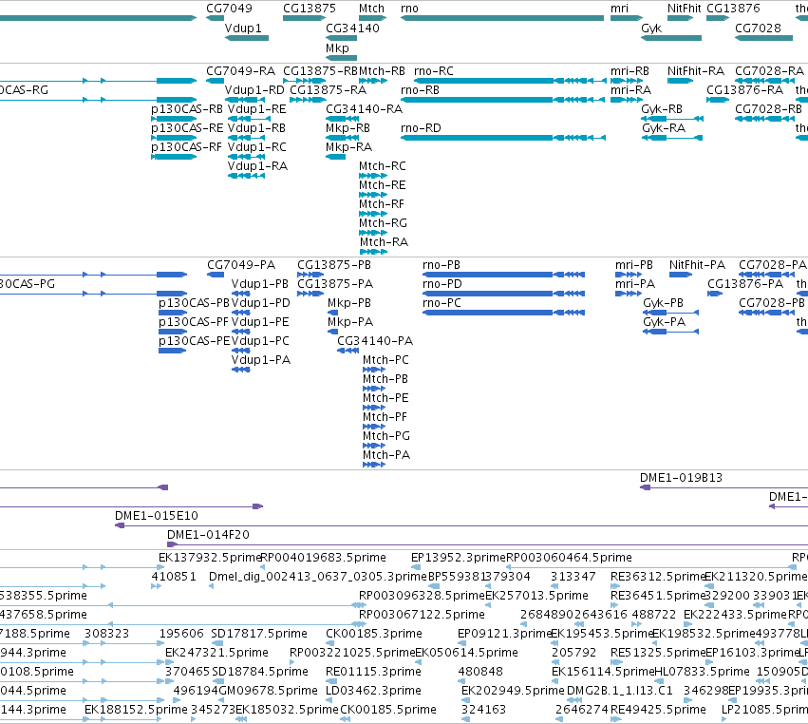This screenshot has height=724, width=808.
Task: Click the CG7028-RB transcript label
Action: coord(768,109)
